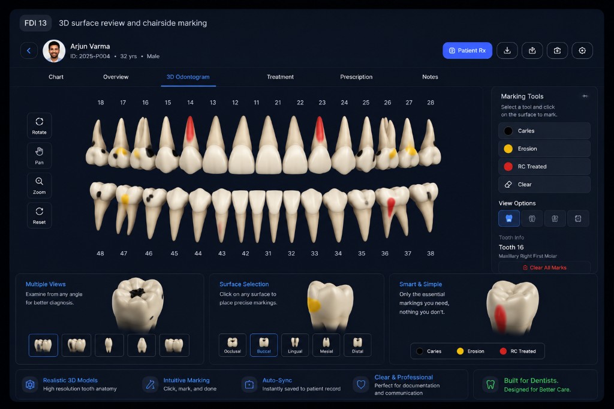Click the Erosion legend item
The height and width of the screenshot is (409, 614).
tap(471, 351)
